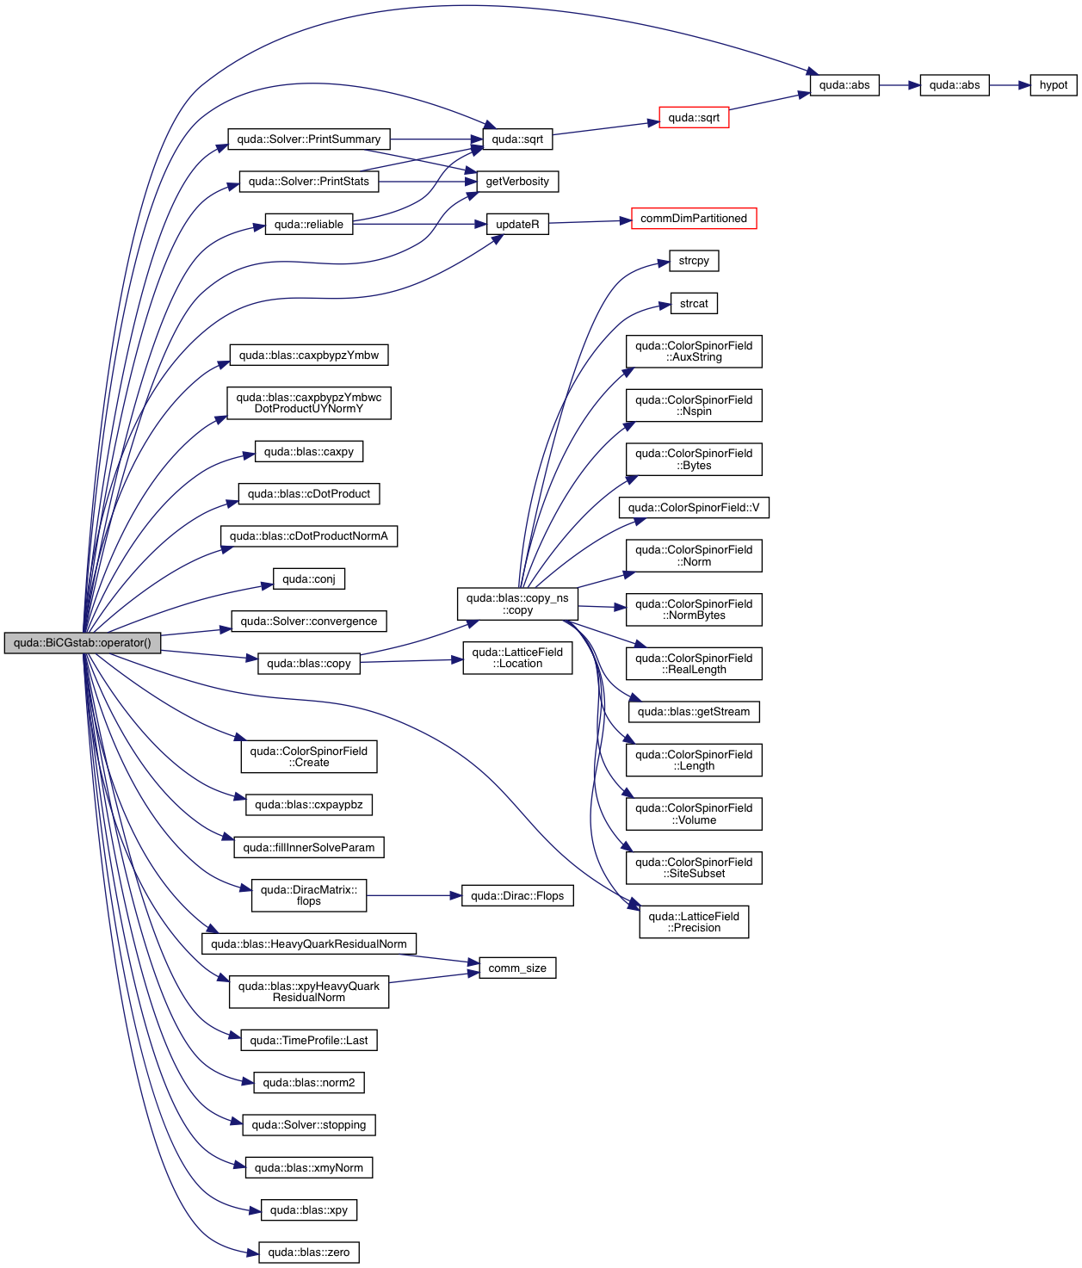
Task: Click the strcpy node
Action: pyautogui.click(x=694, y=261)
